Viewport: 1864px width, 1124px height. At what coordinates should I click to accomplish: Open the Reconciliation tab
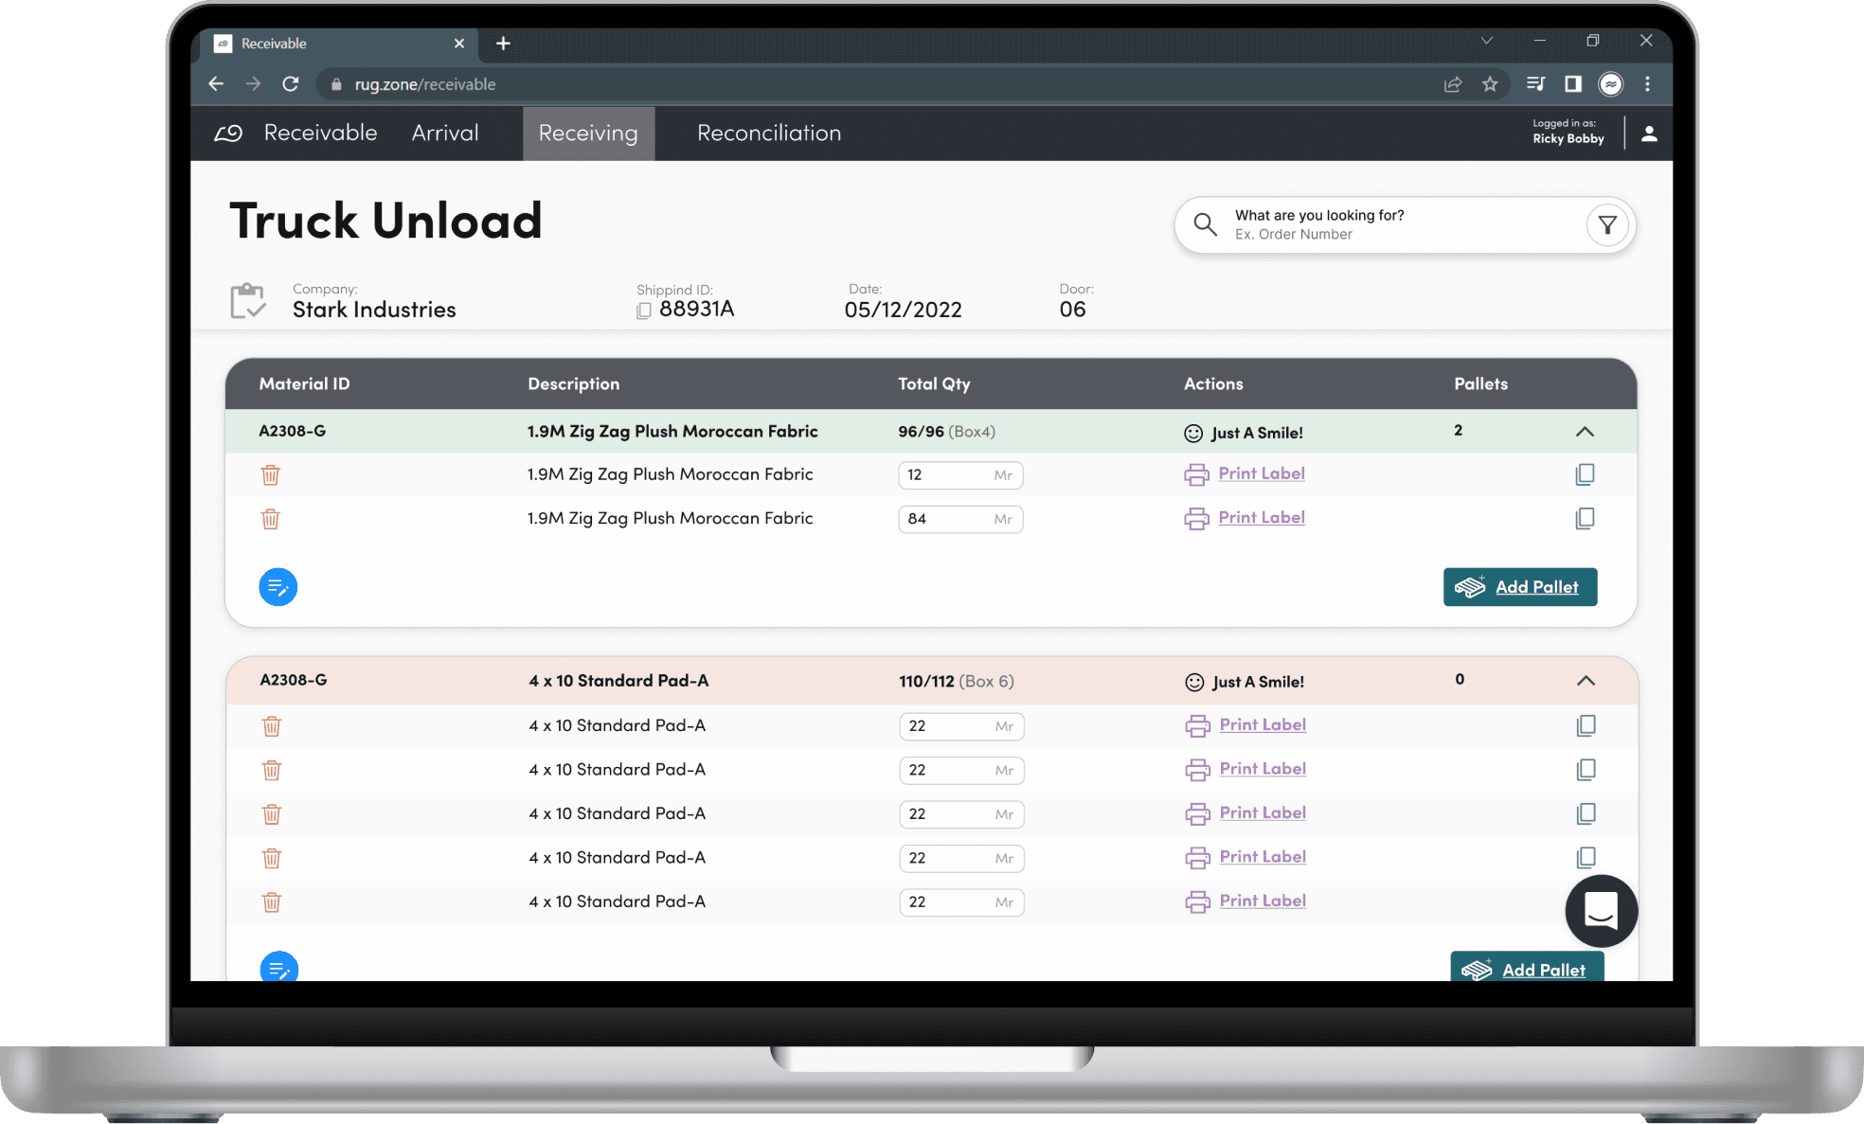pyautogui.click(x=768, y=134)
